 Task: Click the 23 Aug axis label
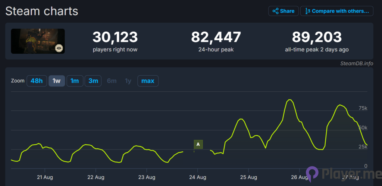(x=147, y=177)
